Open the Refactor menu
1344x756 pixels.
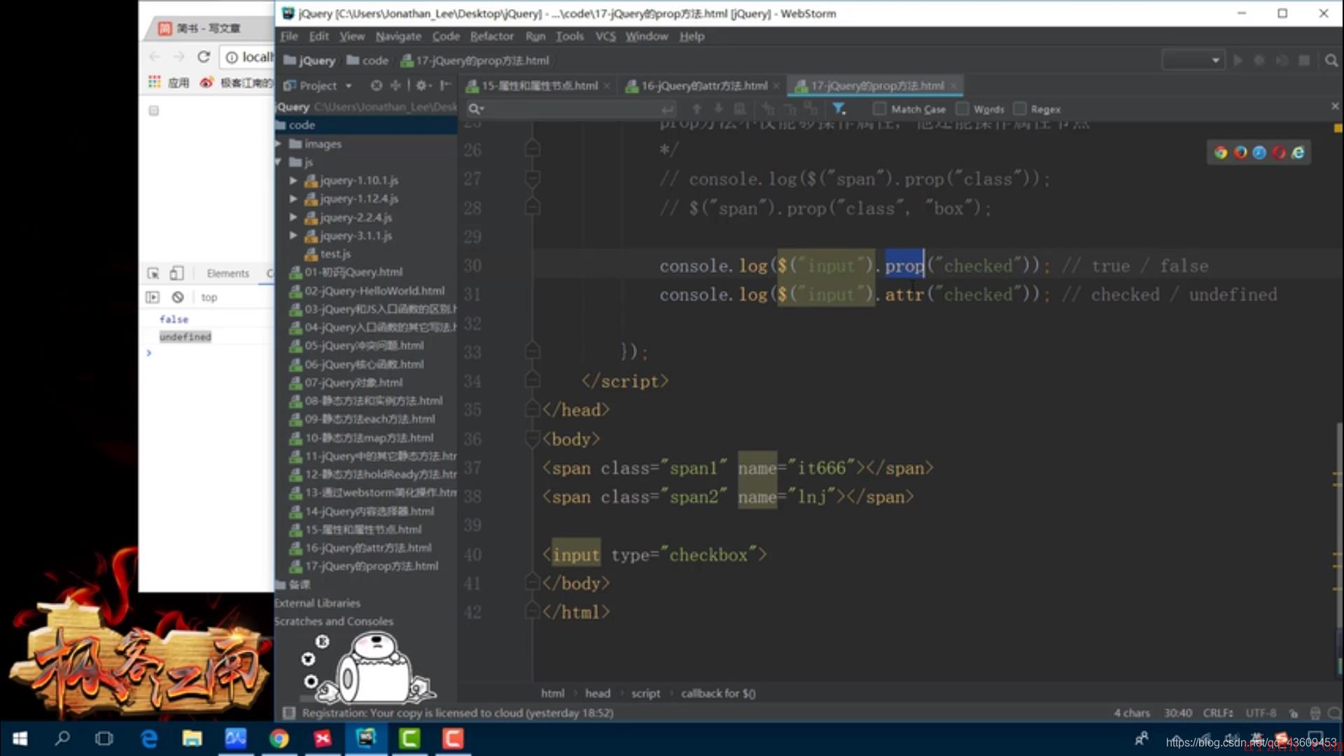tap(491, 36)
